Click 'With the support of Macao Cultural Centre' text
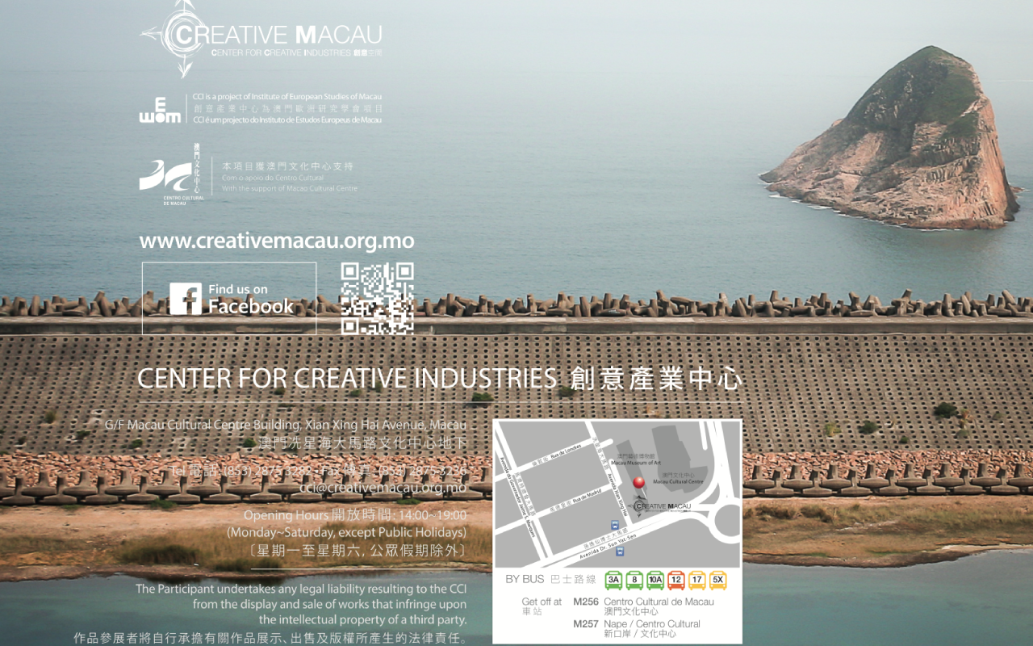Viewport: 1033px width, 646px height. point(290,189)
